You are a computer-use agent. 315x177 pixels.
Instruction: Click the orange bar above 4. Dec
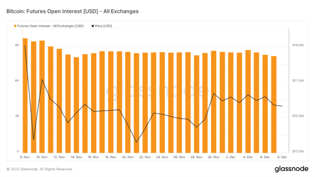248,101
